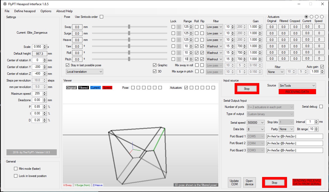Image resolution: width=329 pixels, height=192 pixels.
Task: Uncheck the 3D checkbox
Action: click(155, 71)
